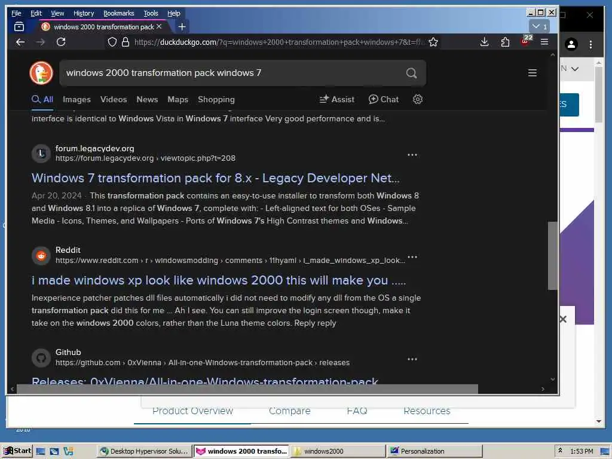
Task: Open the Tools menu
Action: [151, 13]
